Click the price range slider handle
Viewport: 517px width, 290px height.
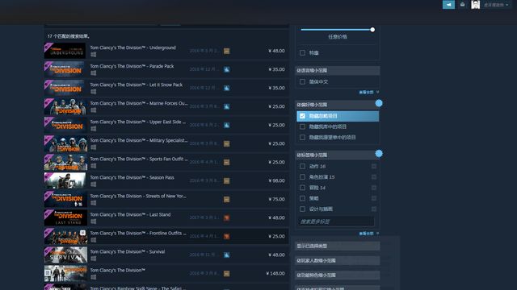pos(372,30)
